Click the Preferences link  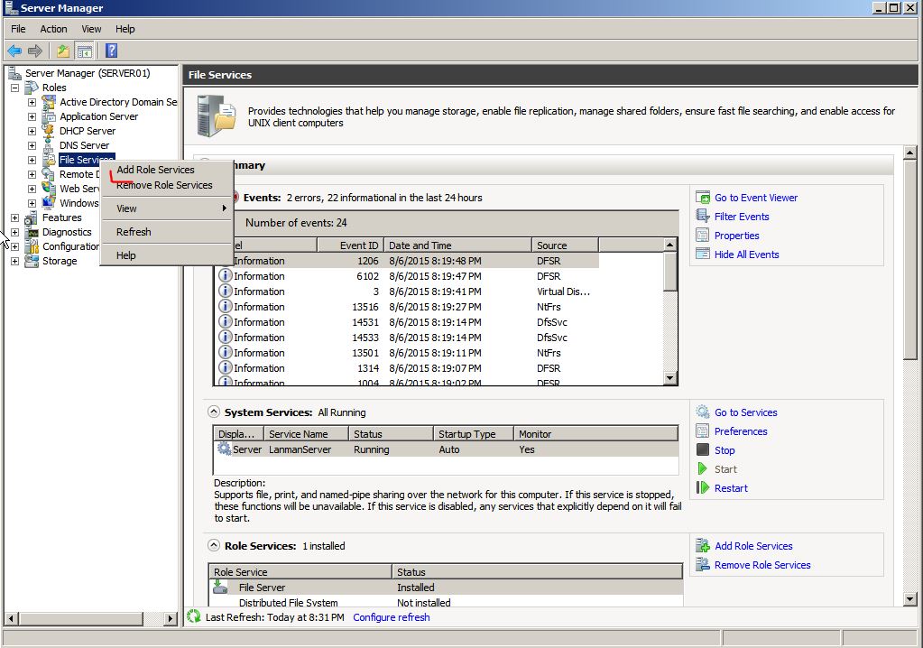(x=741, y=431)
